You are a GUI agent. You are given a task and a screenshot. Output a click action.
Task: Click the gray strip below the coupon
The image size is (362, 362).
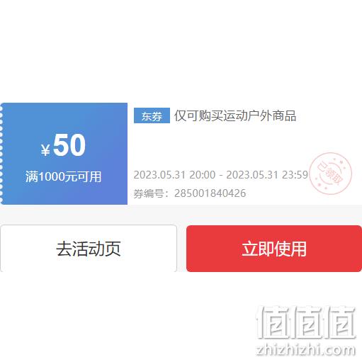tap(181, 215)
